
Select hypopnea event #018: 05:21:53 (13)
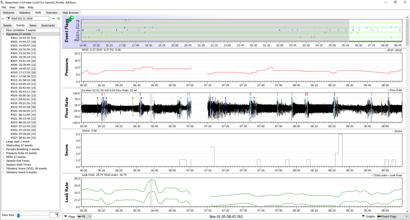23,103
